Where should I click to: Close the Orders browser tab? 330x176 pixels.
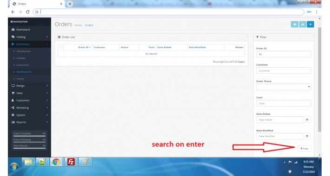pyautogui.click(x=61, y=4)
